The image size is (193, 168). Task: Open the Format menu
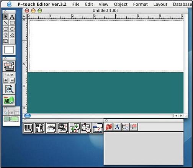coord(141,4)
